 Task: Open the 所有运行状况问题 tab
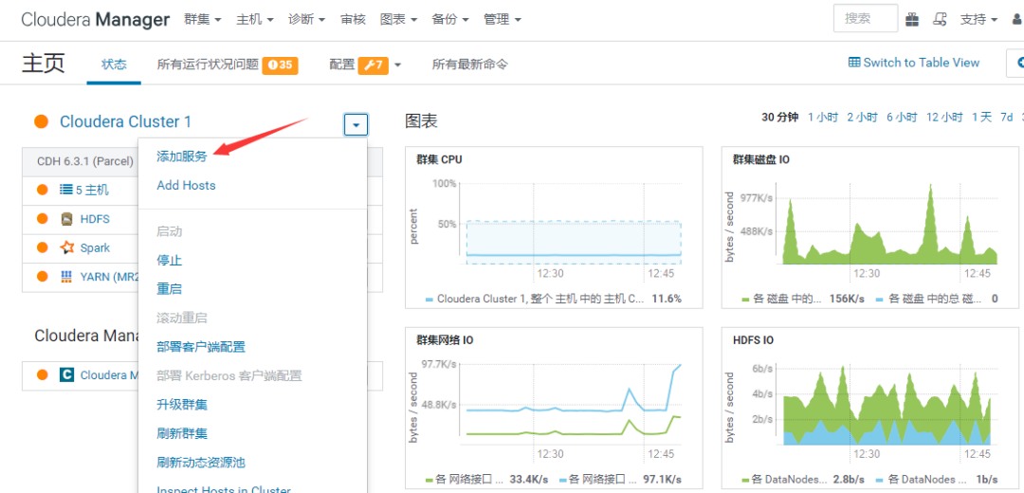point(208,64)
